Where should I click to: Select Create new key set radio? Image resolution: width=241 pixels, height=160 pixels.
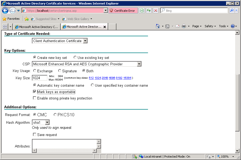pyautogui.click(x=35, y=57)
